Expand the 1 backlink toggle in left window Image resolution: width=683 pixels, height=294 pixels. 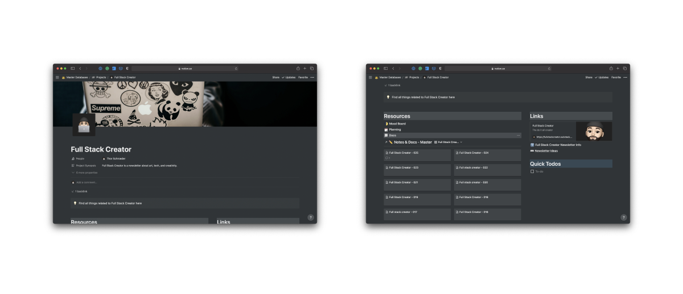(80, 191)
